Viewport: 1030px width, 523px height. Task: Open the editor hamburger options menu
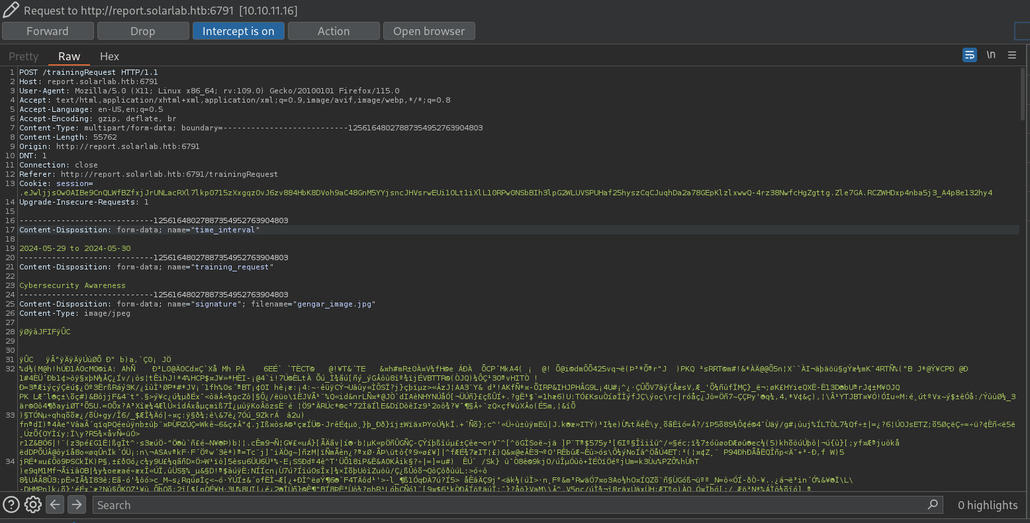(x=1012, y=55)
